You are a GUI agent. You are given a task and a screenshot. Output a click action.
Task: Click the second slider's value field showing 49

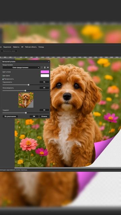click(x=44, y=88)
